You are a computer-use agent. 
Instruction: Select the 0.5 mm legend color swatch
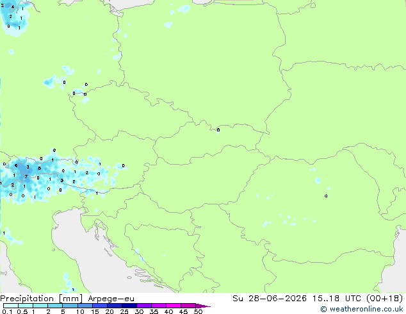tap(26, 306)
